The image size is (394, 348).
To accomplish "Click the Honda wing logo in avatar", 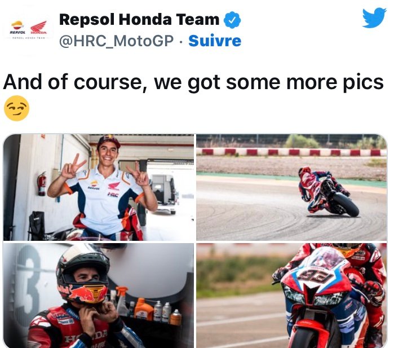I will point(38,28).
